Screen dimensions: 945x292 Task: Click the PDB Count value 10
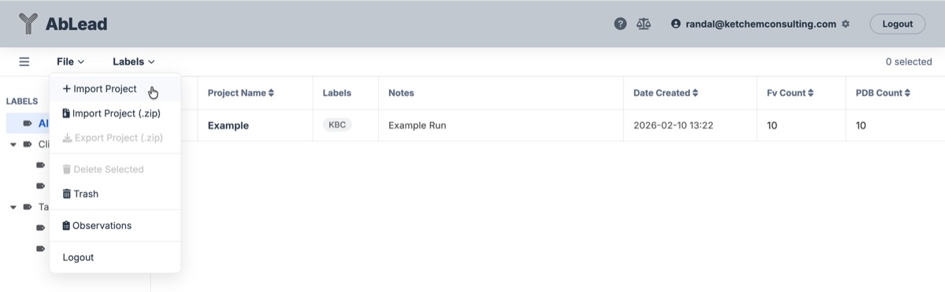[x=861, y=125]
